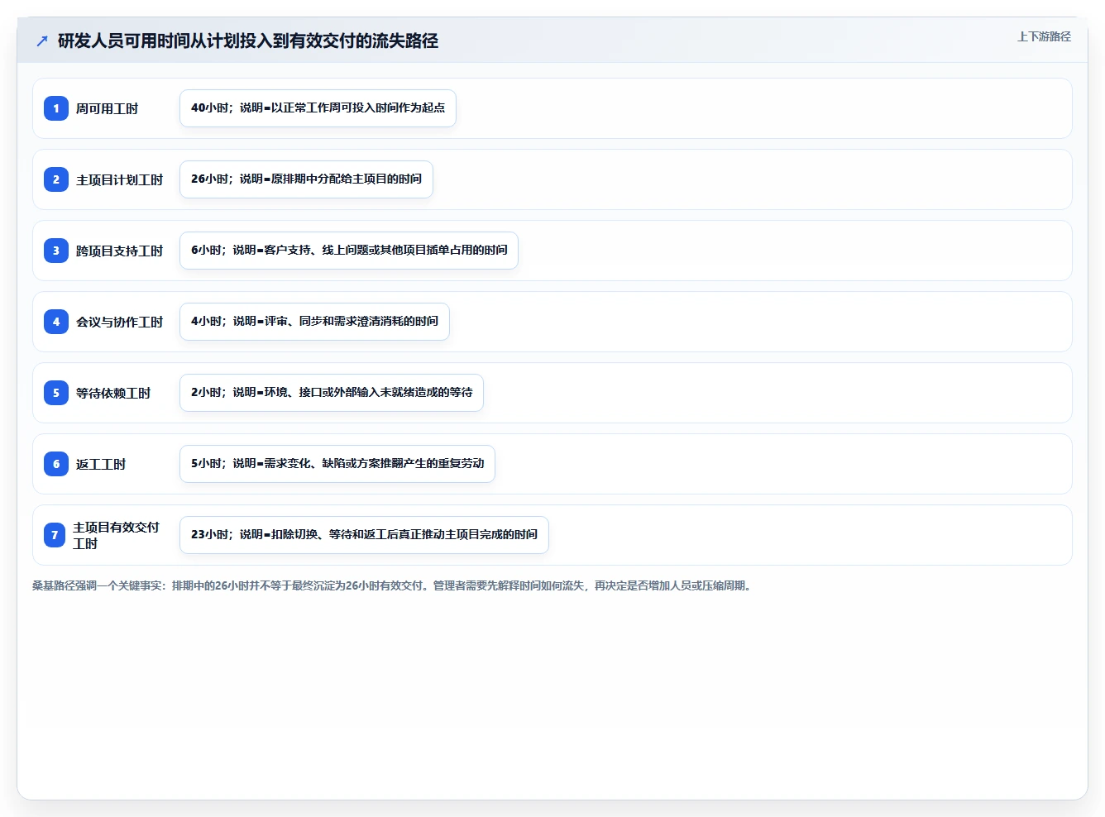This screenshot has height=817, width=1105.
Task: Open the 23小时 description chip
Action: click(364, 535)
